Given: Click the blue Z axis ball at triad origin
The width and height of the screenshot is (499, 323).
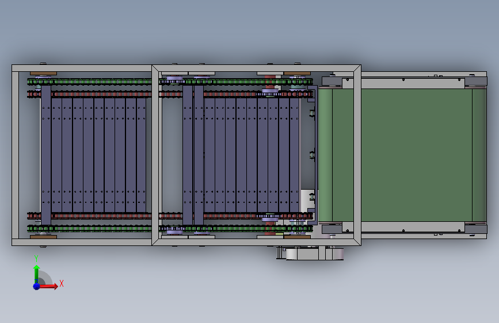Looking at the screenshot, I should 37,286.
